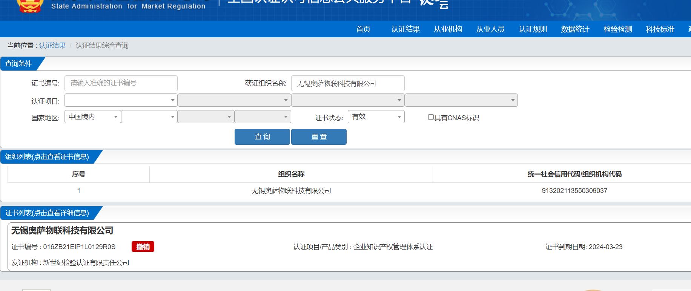
Task: Click State Administration for Market Regulation text
Action: click(128, 6)
